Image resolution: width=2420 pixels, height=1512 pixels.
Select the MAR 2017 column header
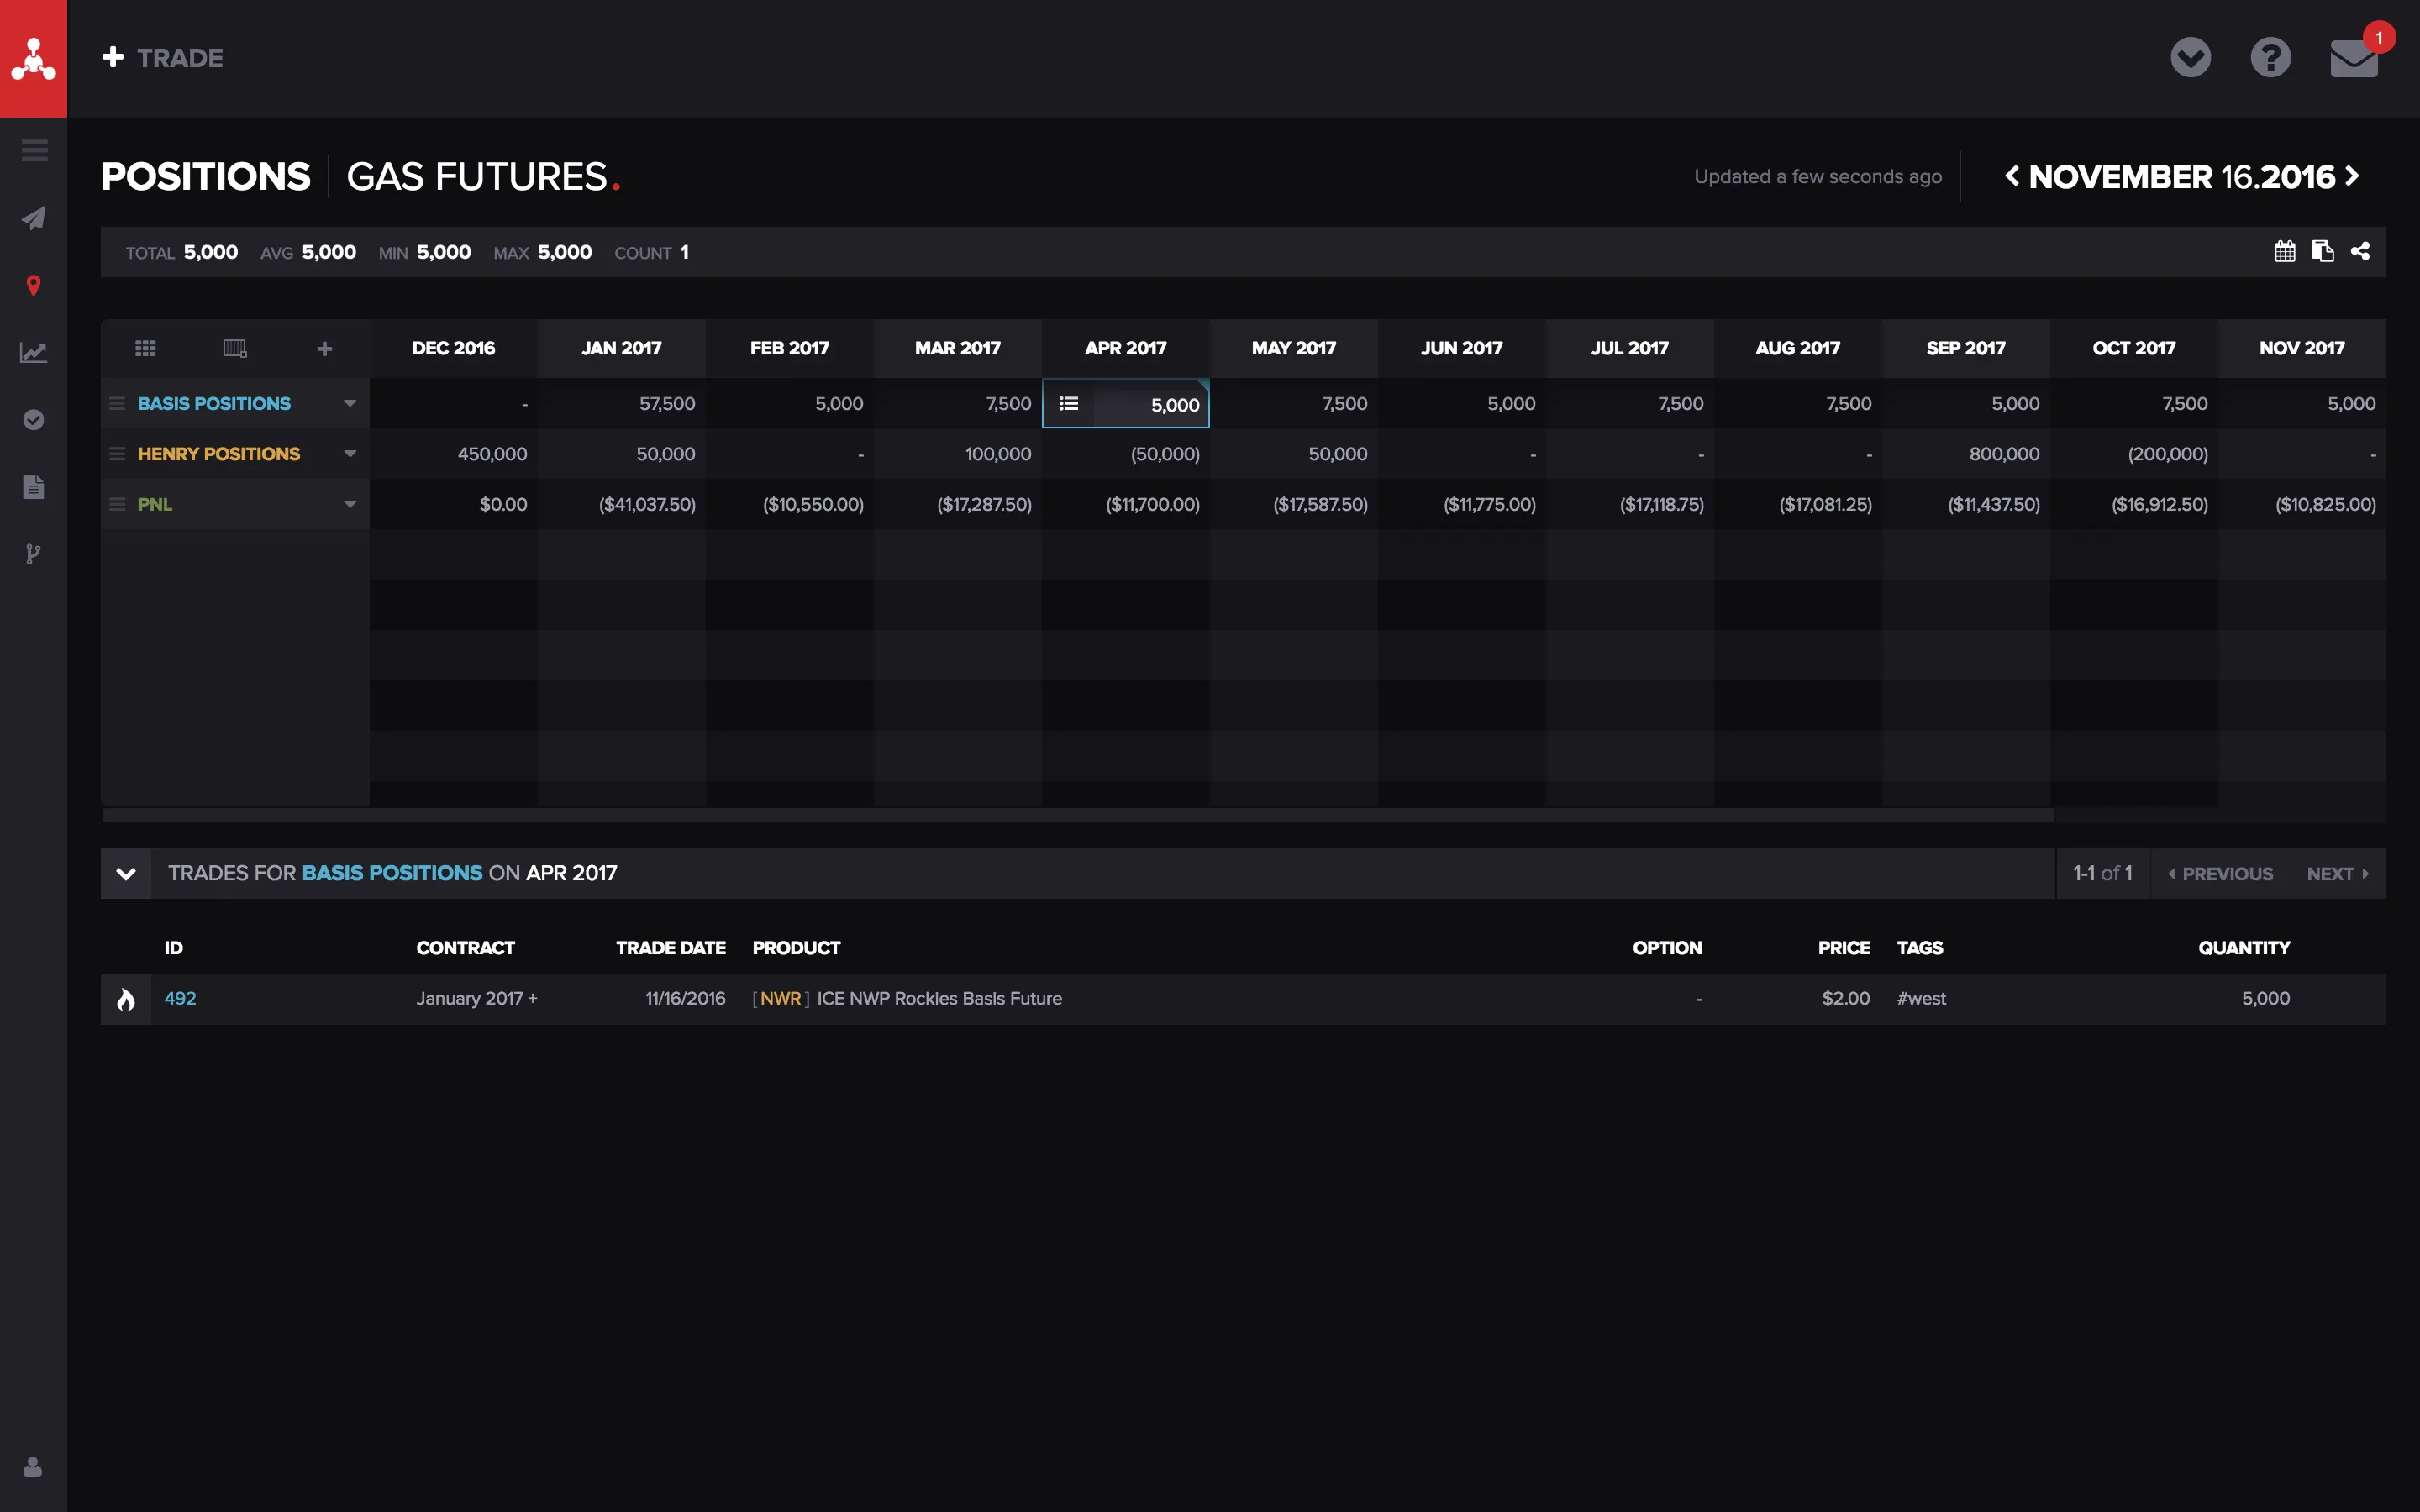(957, 348)
